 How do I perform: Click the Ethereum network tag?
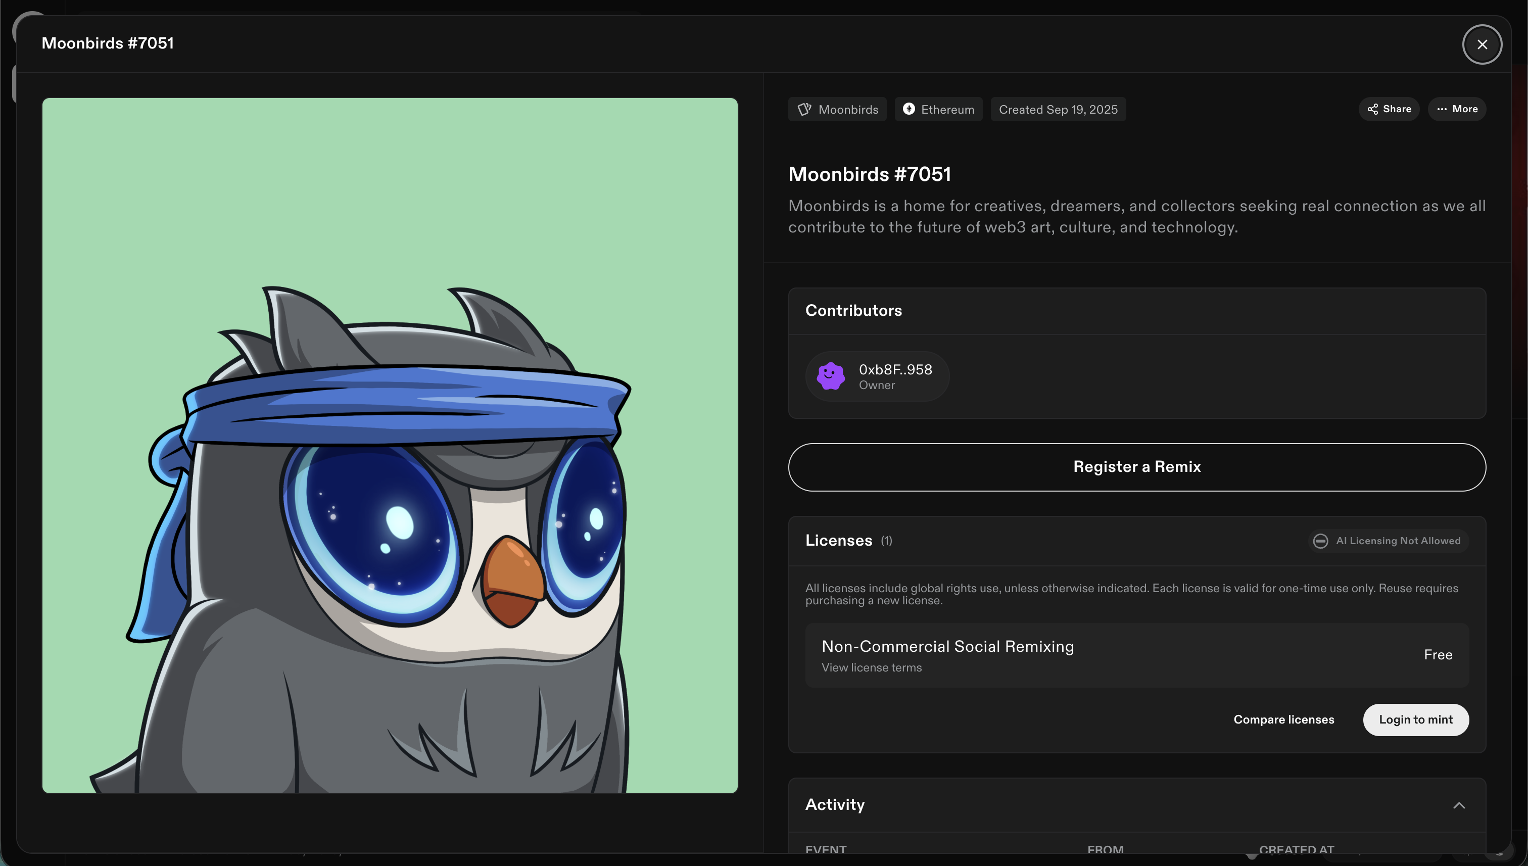pyautogui.click(x=938, y=110)
